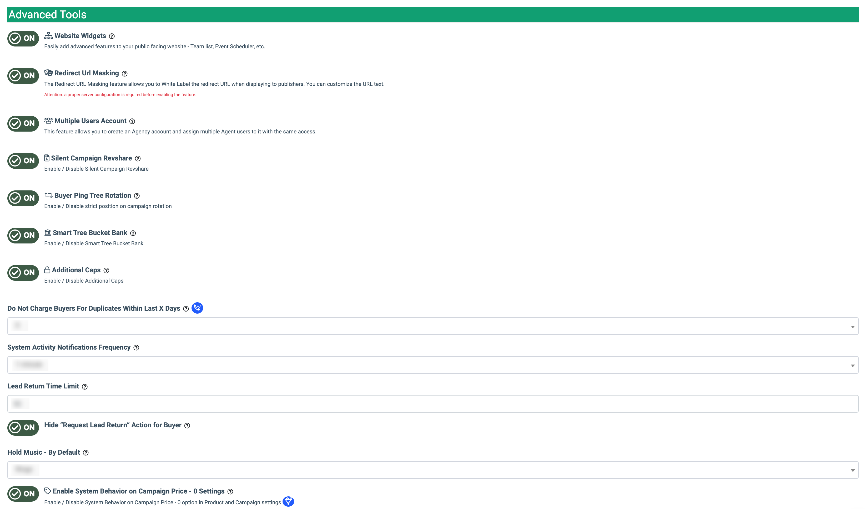Toggle Enable System Behavior on Campaign Price switch
Image resolution: width=865 pixels, height=509 pixels.
point(23,494)
